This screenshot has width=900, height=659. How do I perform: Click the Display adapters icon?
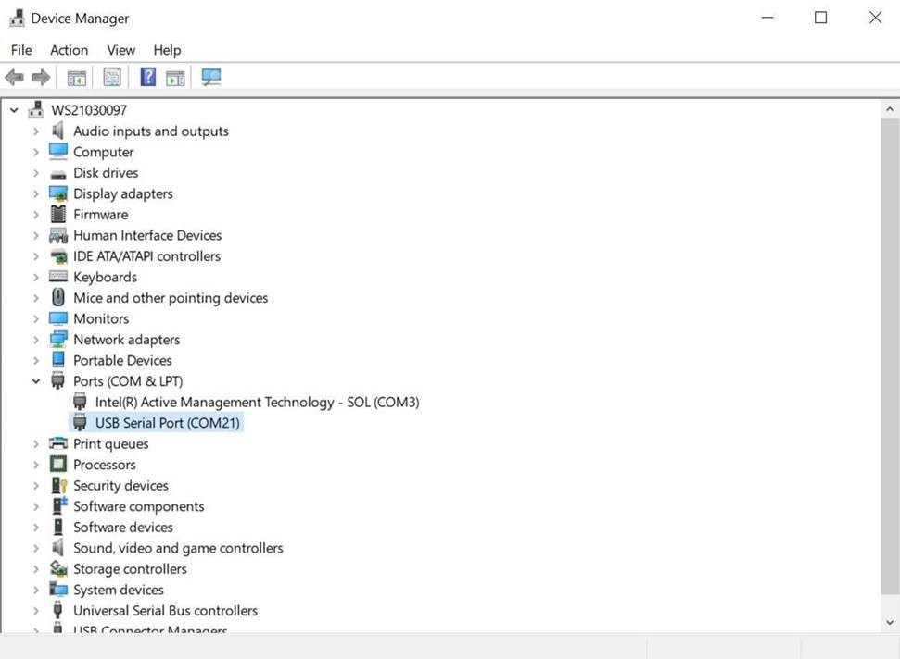coord(58,193)
